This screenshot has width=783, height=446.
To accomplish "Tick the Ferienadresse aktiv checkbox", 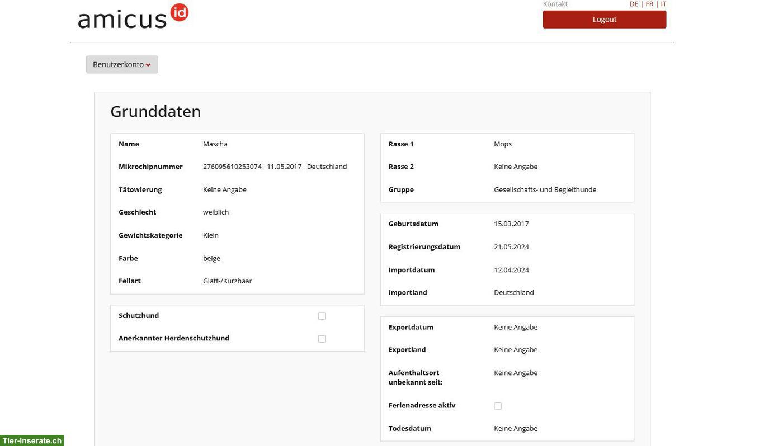I will pos(498,406).
